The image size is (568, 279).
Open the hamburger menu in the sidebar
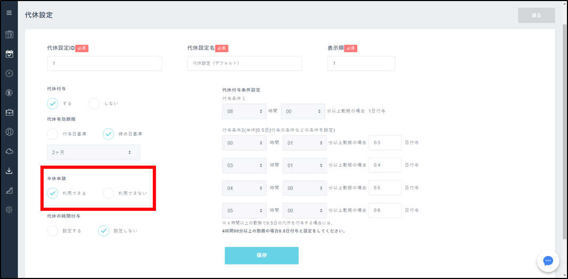tap(9, 13)
